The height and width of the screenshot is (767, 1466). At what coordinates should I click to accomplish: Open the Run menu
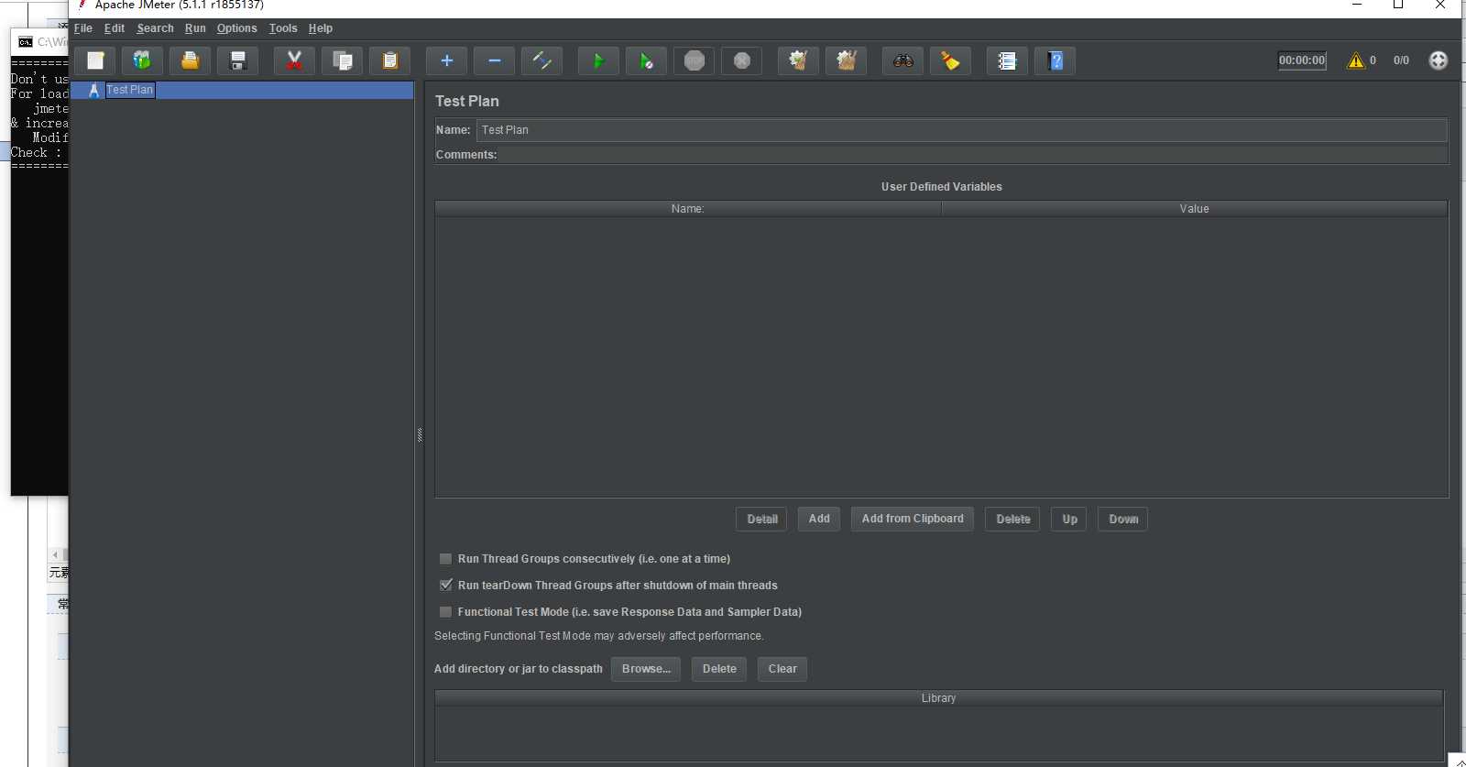[195, 28]
